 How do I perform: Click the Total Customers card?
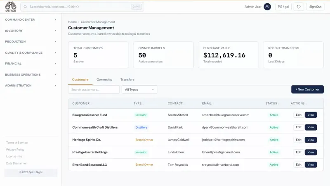point(99,55)
